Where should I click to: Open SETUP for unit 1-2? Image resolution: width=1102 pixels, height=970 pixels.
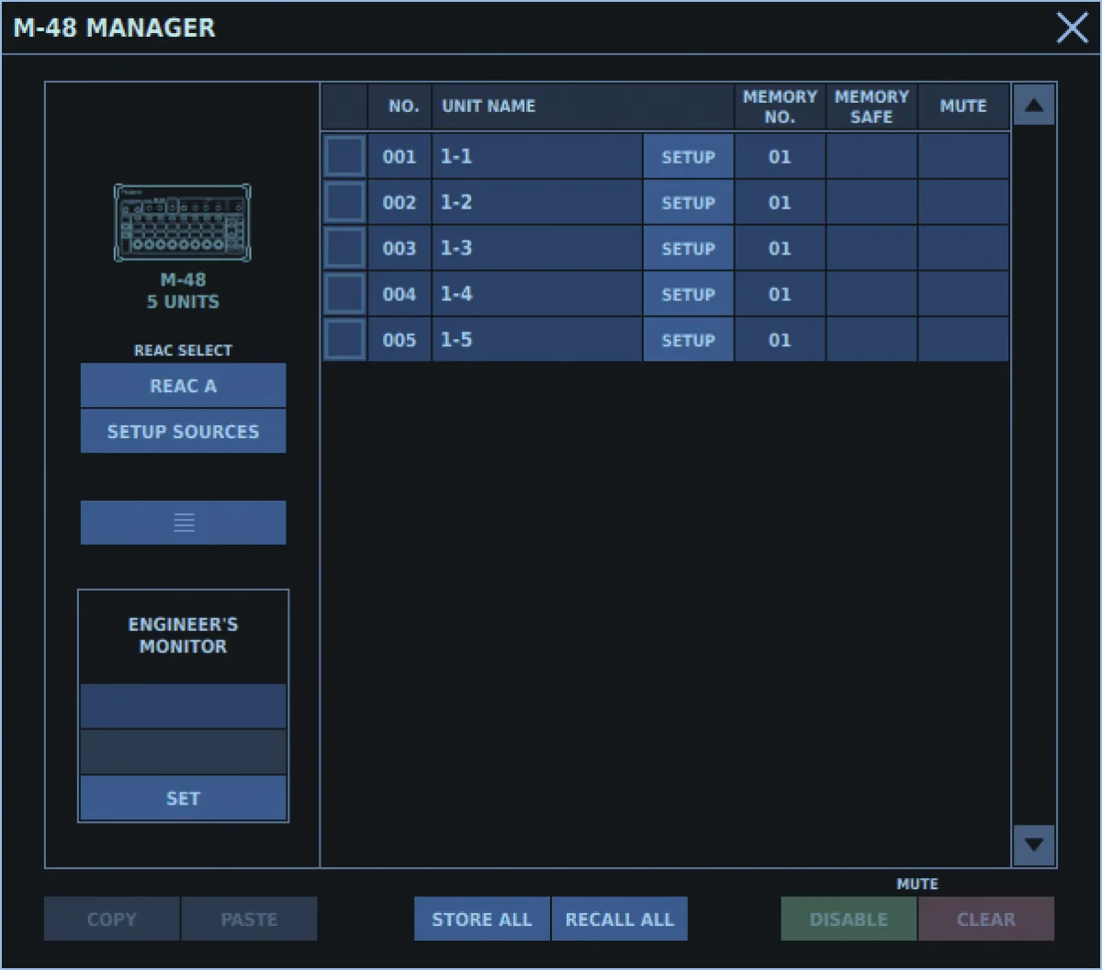click(688, 202)
